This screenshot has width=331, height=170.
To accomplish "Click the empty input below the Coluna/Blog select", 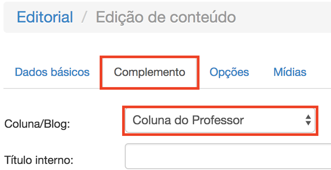I will [228, 156].
